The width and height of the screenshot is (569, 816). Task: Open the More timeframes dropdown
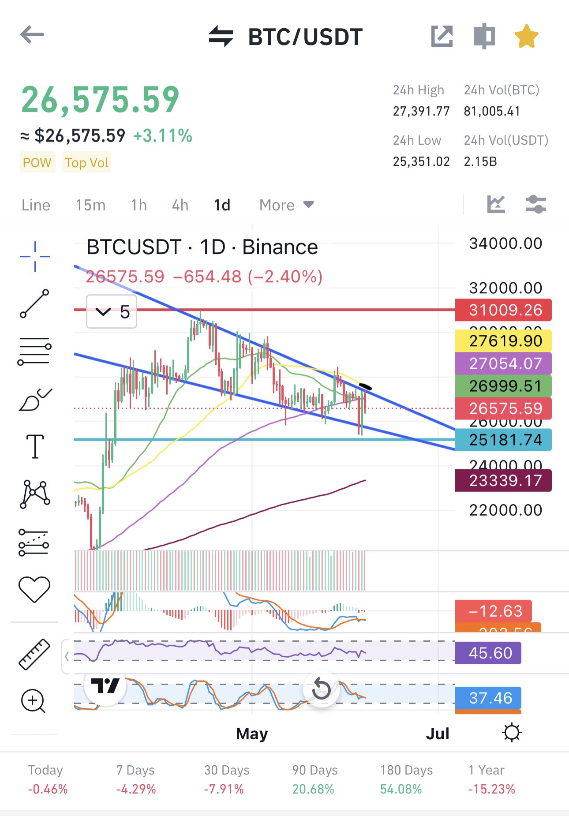[286, 205]
